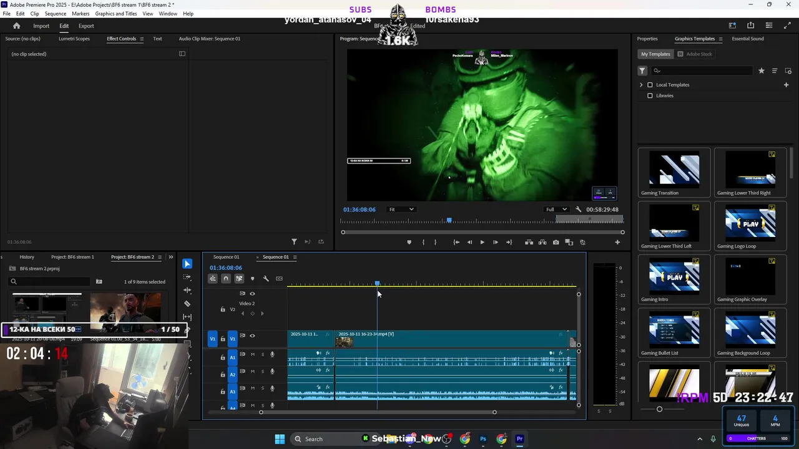Viewport: 799px width, 449px height.
Task: Click the template thumbnail size slider handle
Action: click(x=660, y=409)
